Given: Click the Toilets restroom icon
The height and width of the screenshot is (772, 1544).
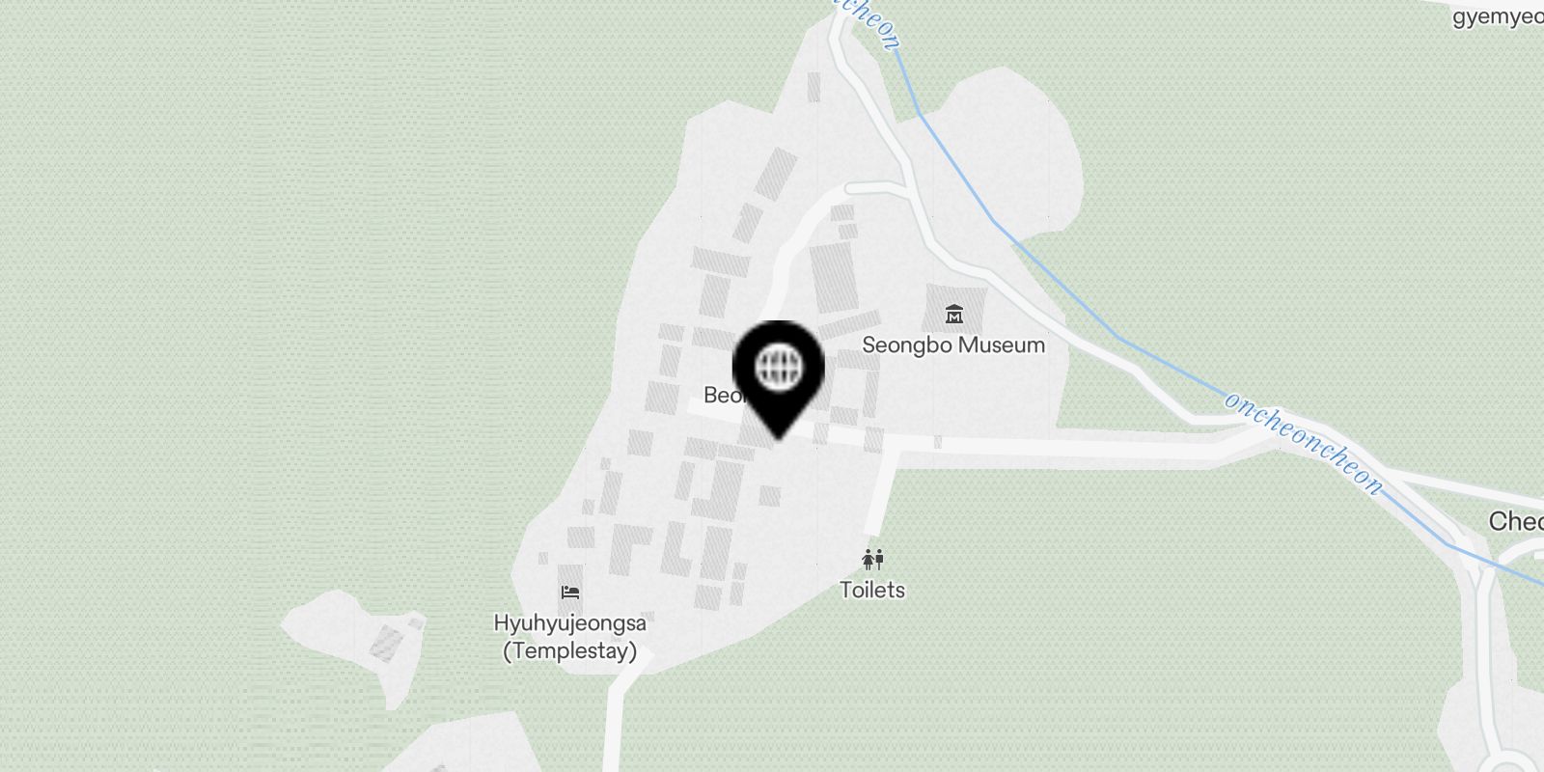Looking at the screenshot, I should 873,559.
